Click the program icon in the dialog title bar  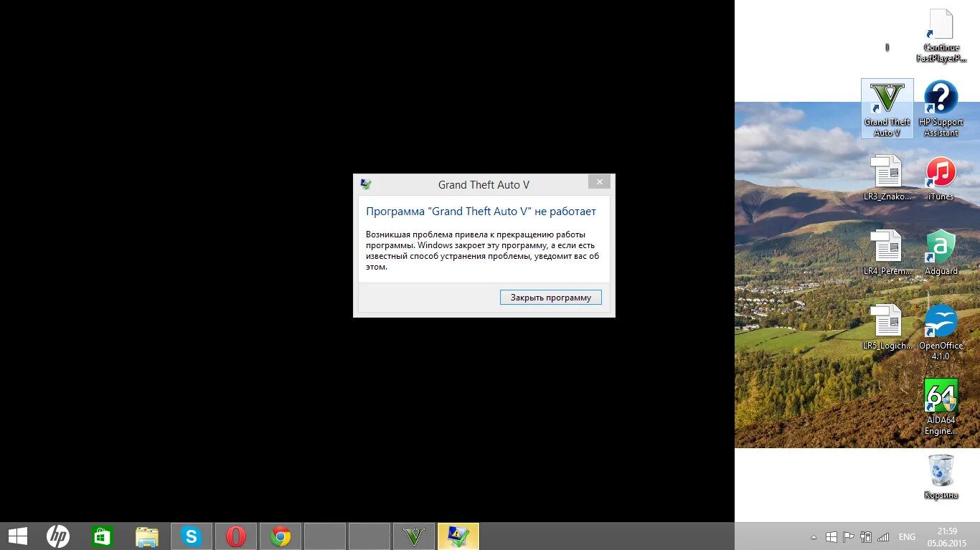tap(366, 184)
